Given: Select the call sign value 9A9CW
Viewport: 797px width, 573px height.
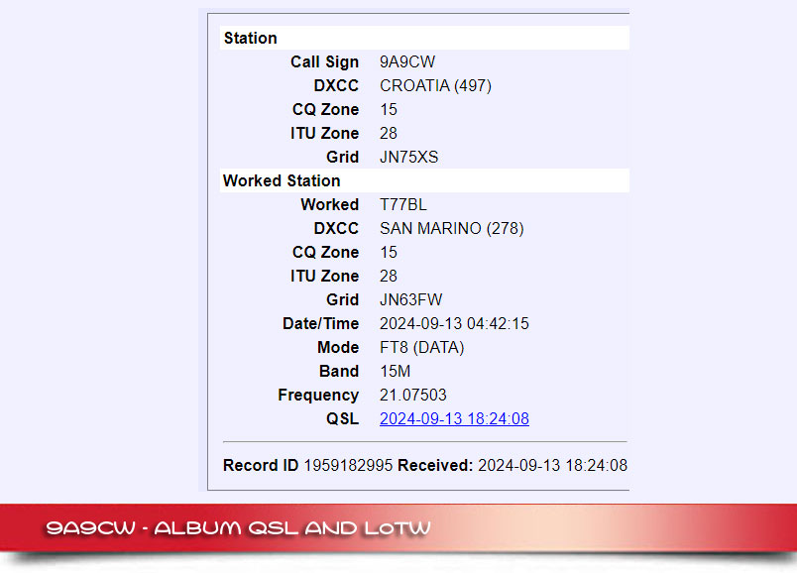Looking at the screenshot, I should (407, 62).
